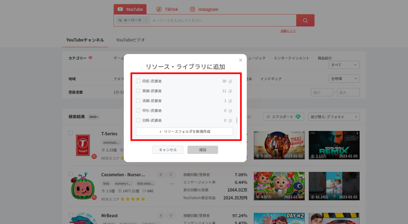Open the 全地域 region dropdown
Image resolution: width=408 pixels, height=224 pixels.
pyautogui.click(x=344, y=79)
